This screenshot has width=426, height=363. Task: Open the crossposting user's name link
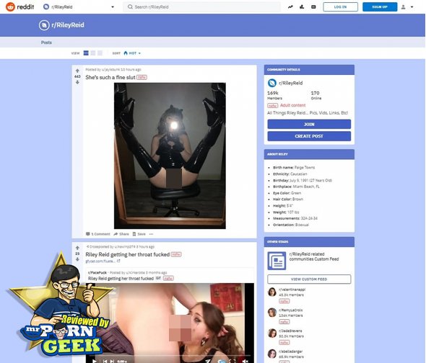click(x=125, y=247)
